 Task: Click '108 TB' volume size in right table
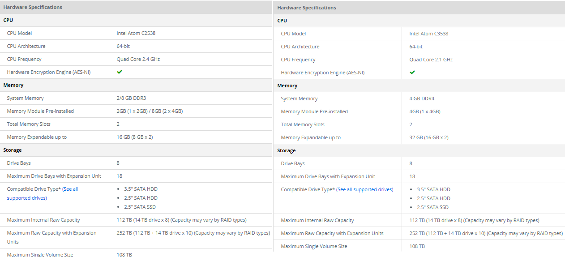[417, 246]
